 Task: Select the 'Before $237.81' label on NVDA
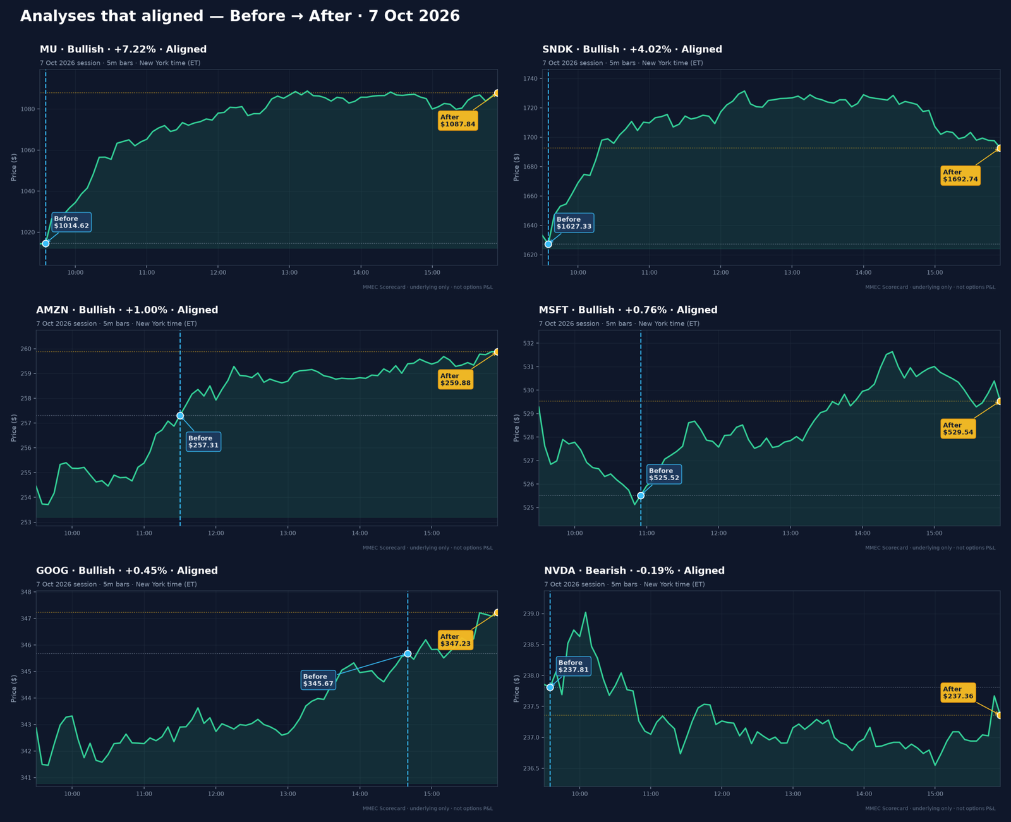pos(573,667)
